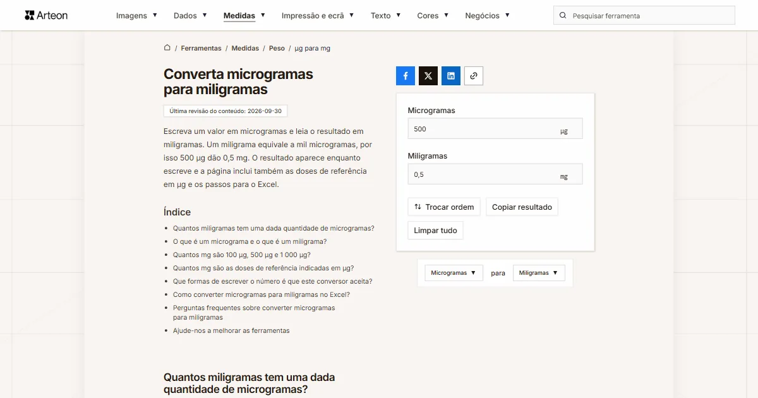Open index link Que formas de escrever o número
Image resolution: width=758 pixels, height=398 pixels.
[x=272, y=282]
